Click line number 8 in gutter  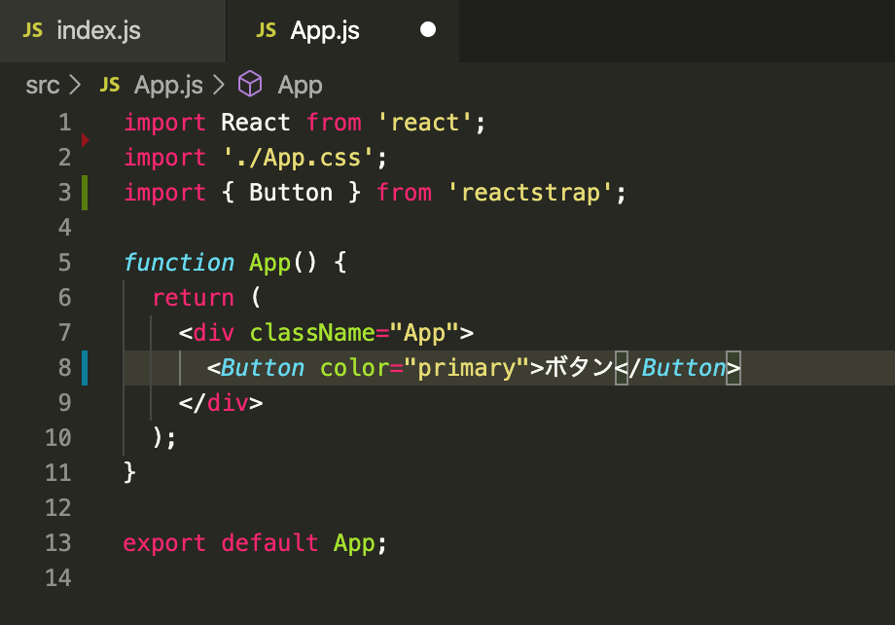65,367
